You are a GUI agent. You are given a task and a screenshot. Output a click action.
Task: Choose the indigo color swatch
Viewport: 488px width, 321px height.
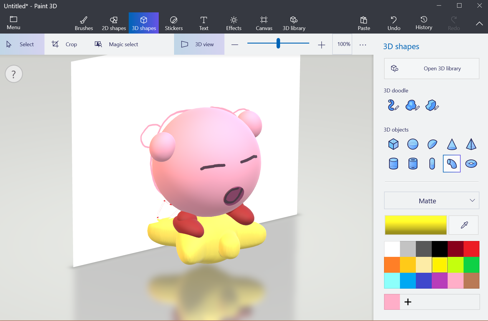(424, 281)
